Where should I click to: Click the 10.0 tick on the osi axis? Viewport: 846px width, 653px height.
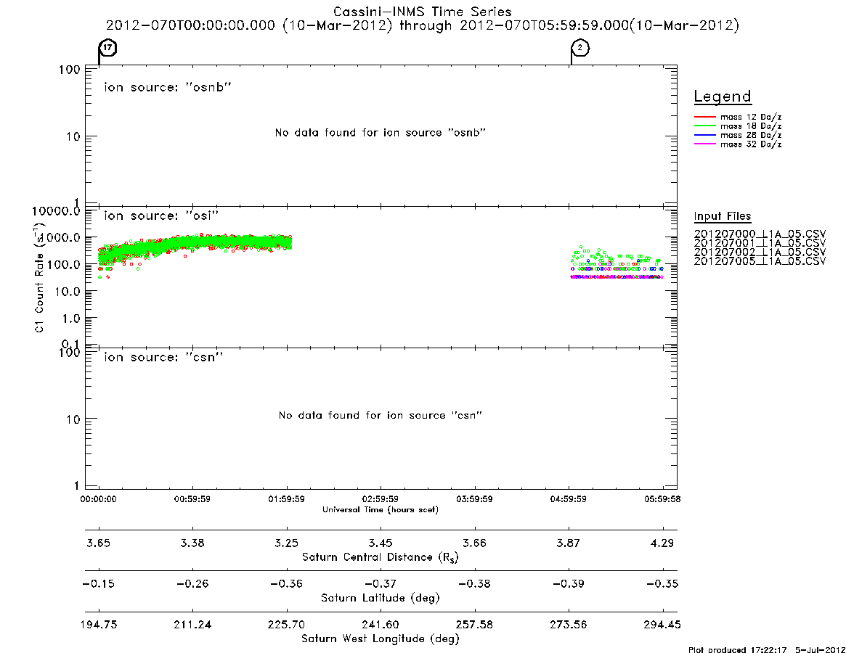click(68, 292)
